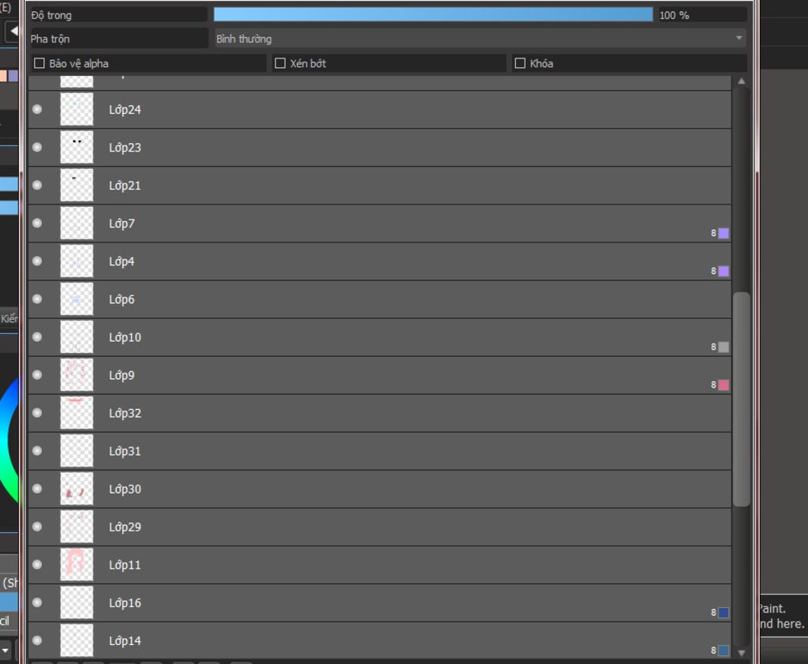The image size is (808, 664).
Task: Hide layer Lớp7
Action: 37,223
